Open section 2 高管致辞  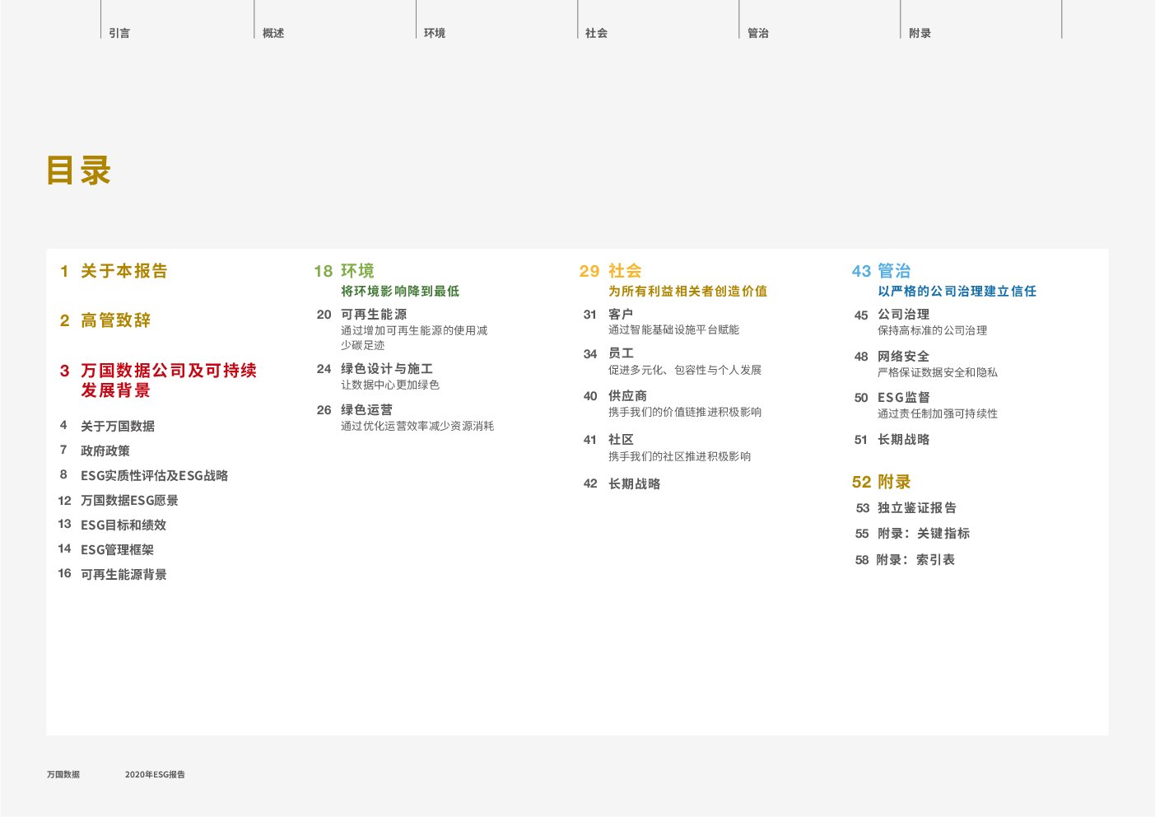tap(105, 320)
